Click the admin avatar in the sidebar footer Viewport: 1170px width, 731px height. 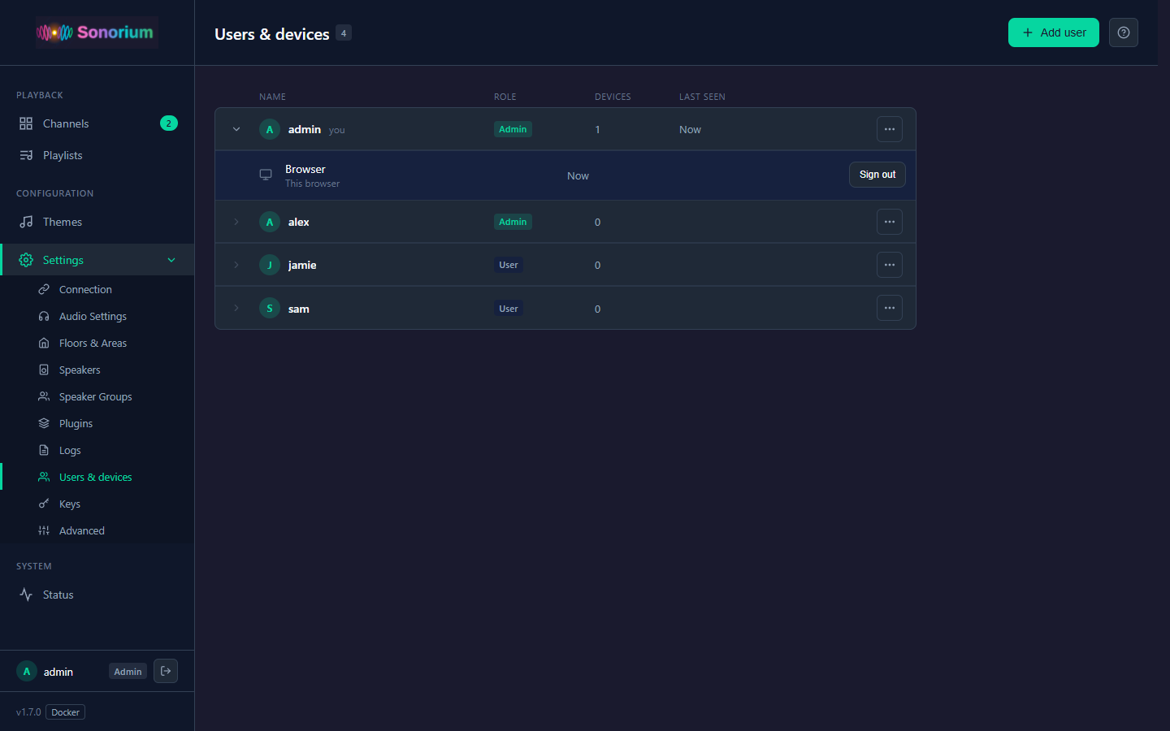pyautogui.click(x=27, y=672)
